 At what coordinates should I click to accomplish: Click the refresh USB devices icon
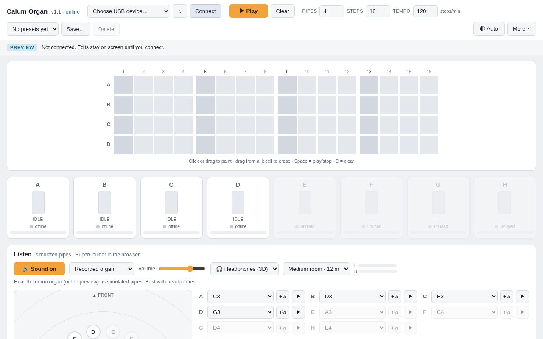[x=180, y=11]
